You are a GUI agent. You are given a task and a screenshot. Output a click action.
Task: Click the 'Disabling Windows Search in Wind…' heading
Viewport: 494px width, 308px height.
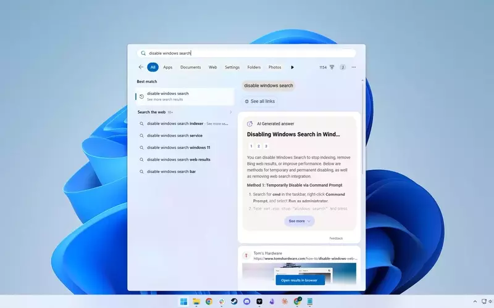293,134
